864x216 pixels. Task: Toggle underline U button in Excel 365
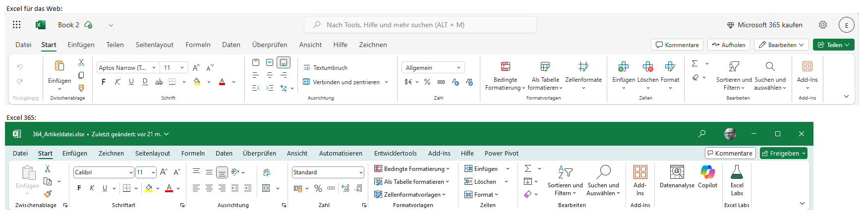[105, 188]
